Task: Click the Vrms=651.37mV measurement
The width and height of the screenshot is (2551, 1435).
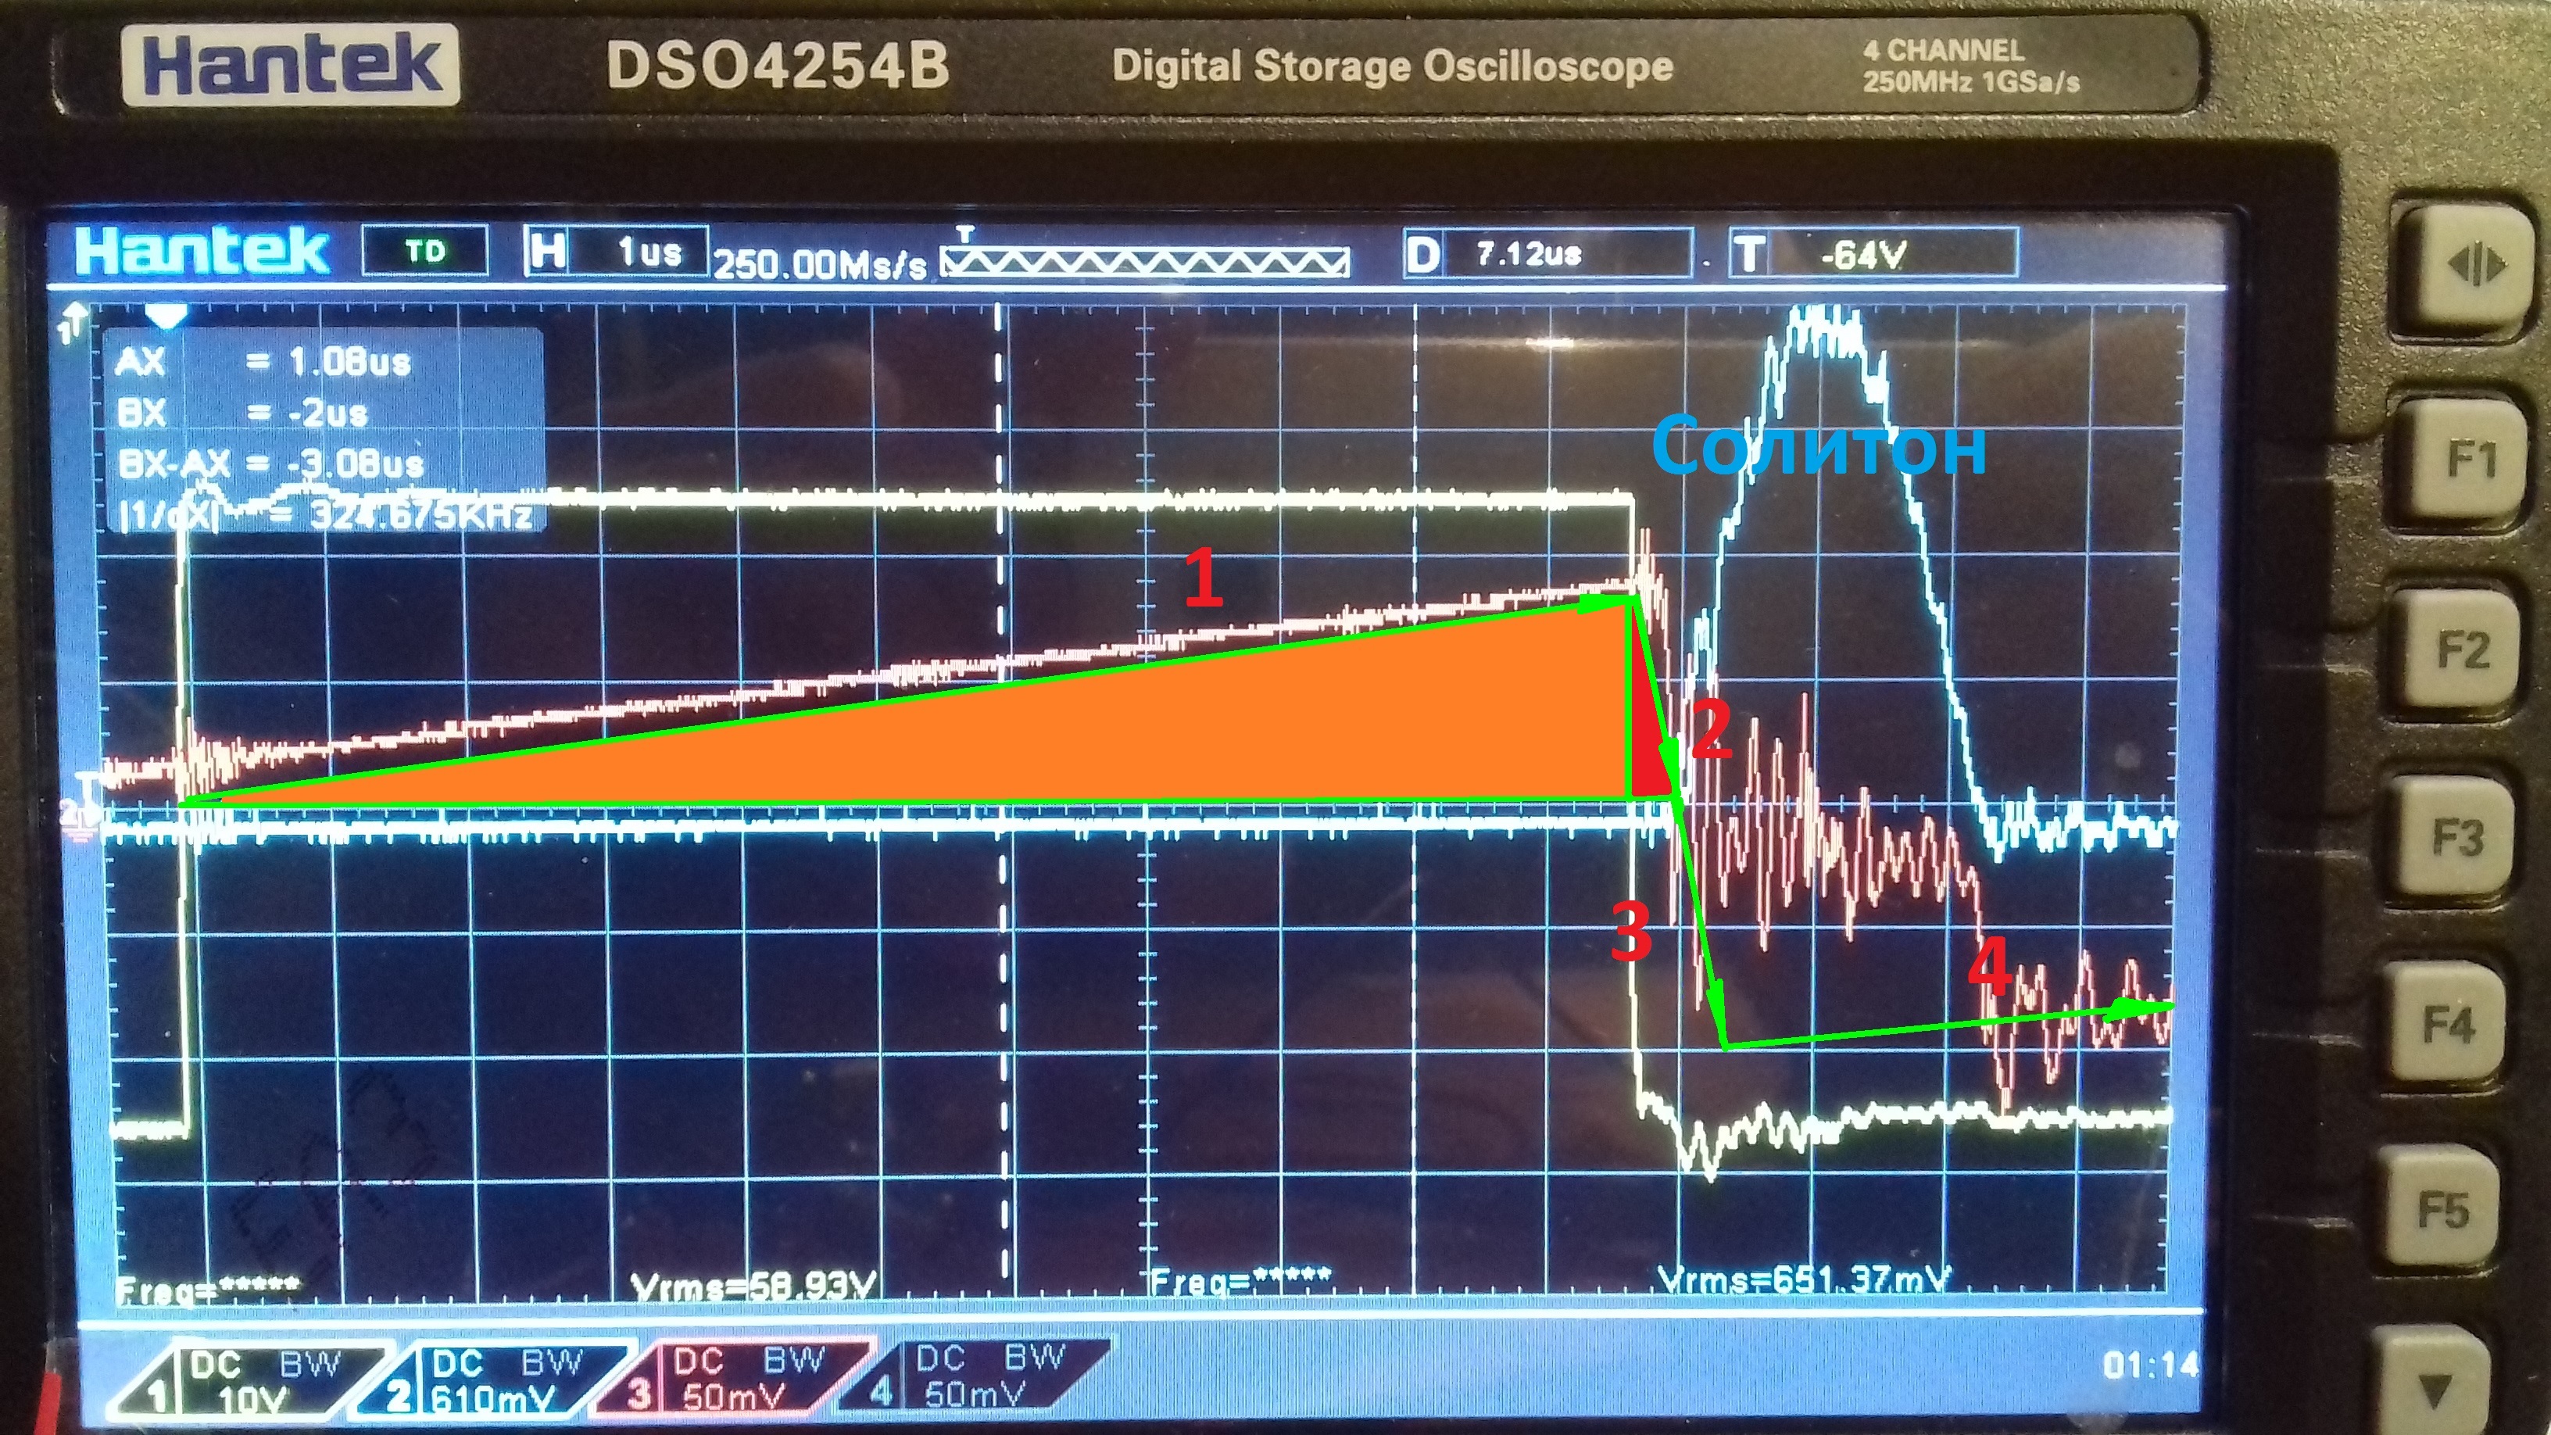Action: 1805,1280
